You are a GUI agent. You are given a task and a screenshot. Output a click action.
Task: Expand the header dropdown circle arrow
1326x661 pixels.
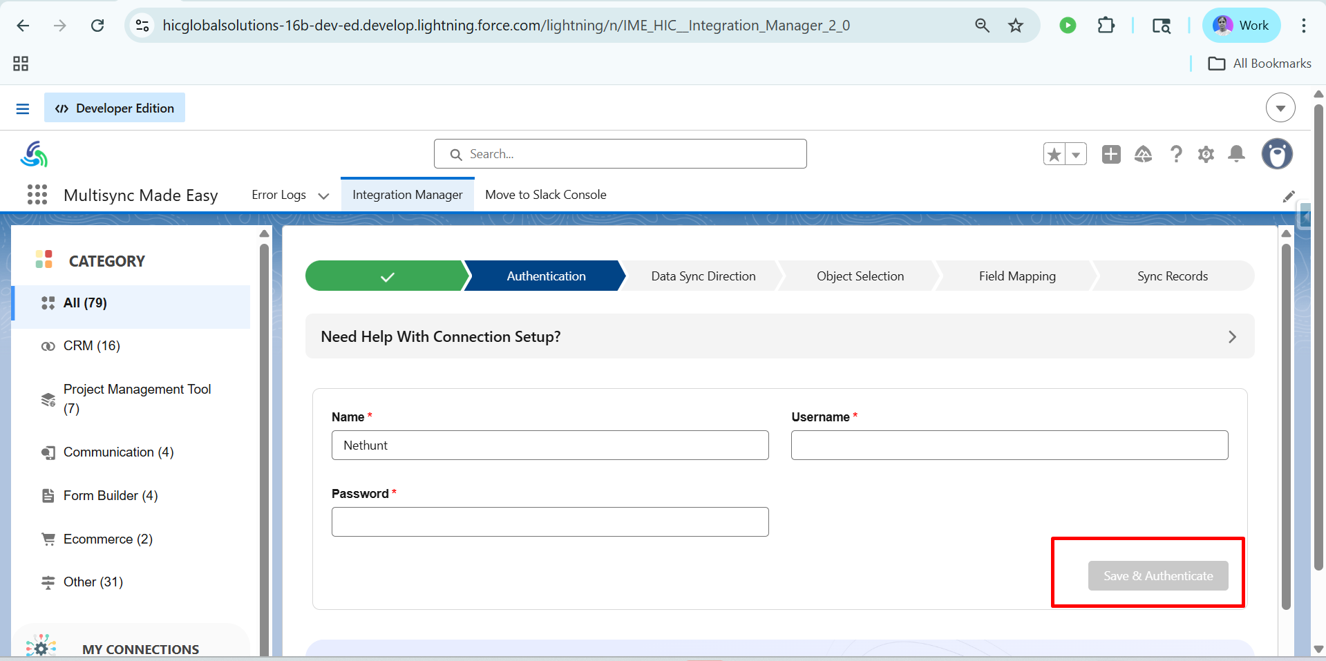click(1280, 108)
